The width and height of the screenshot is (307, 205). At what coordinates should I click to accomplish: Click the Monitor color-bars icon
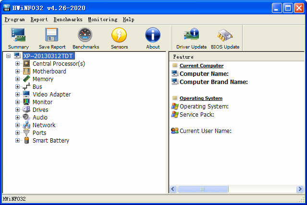(26, 102)
